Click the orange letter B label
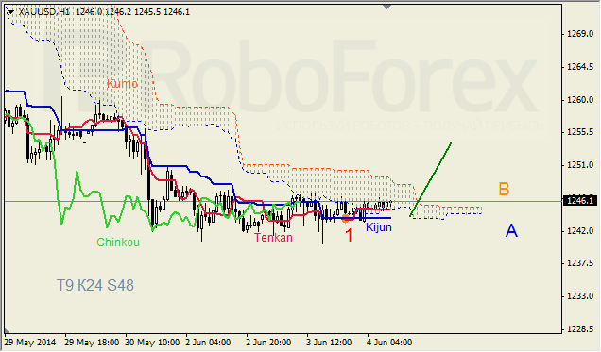601x352 pixels. [x=504, y=189]
